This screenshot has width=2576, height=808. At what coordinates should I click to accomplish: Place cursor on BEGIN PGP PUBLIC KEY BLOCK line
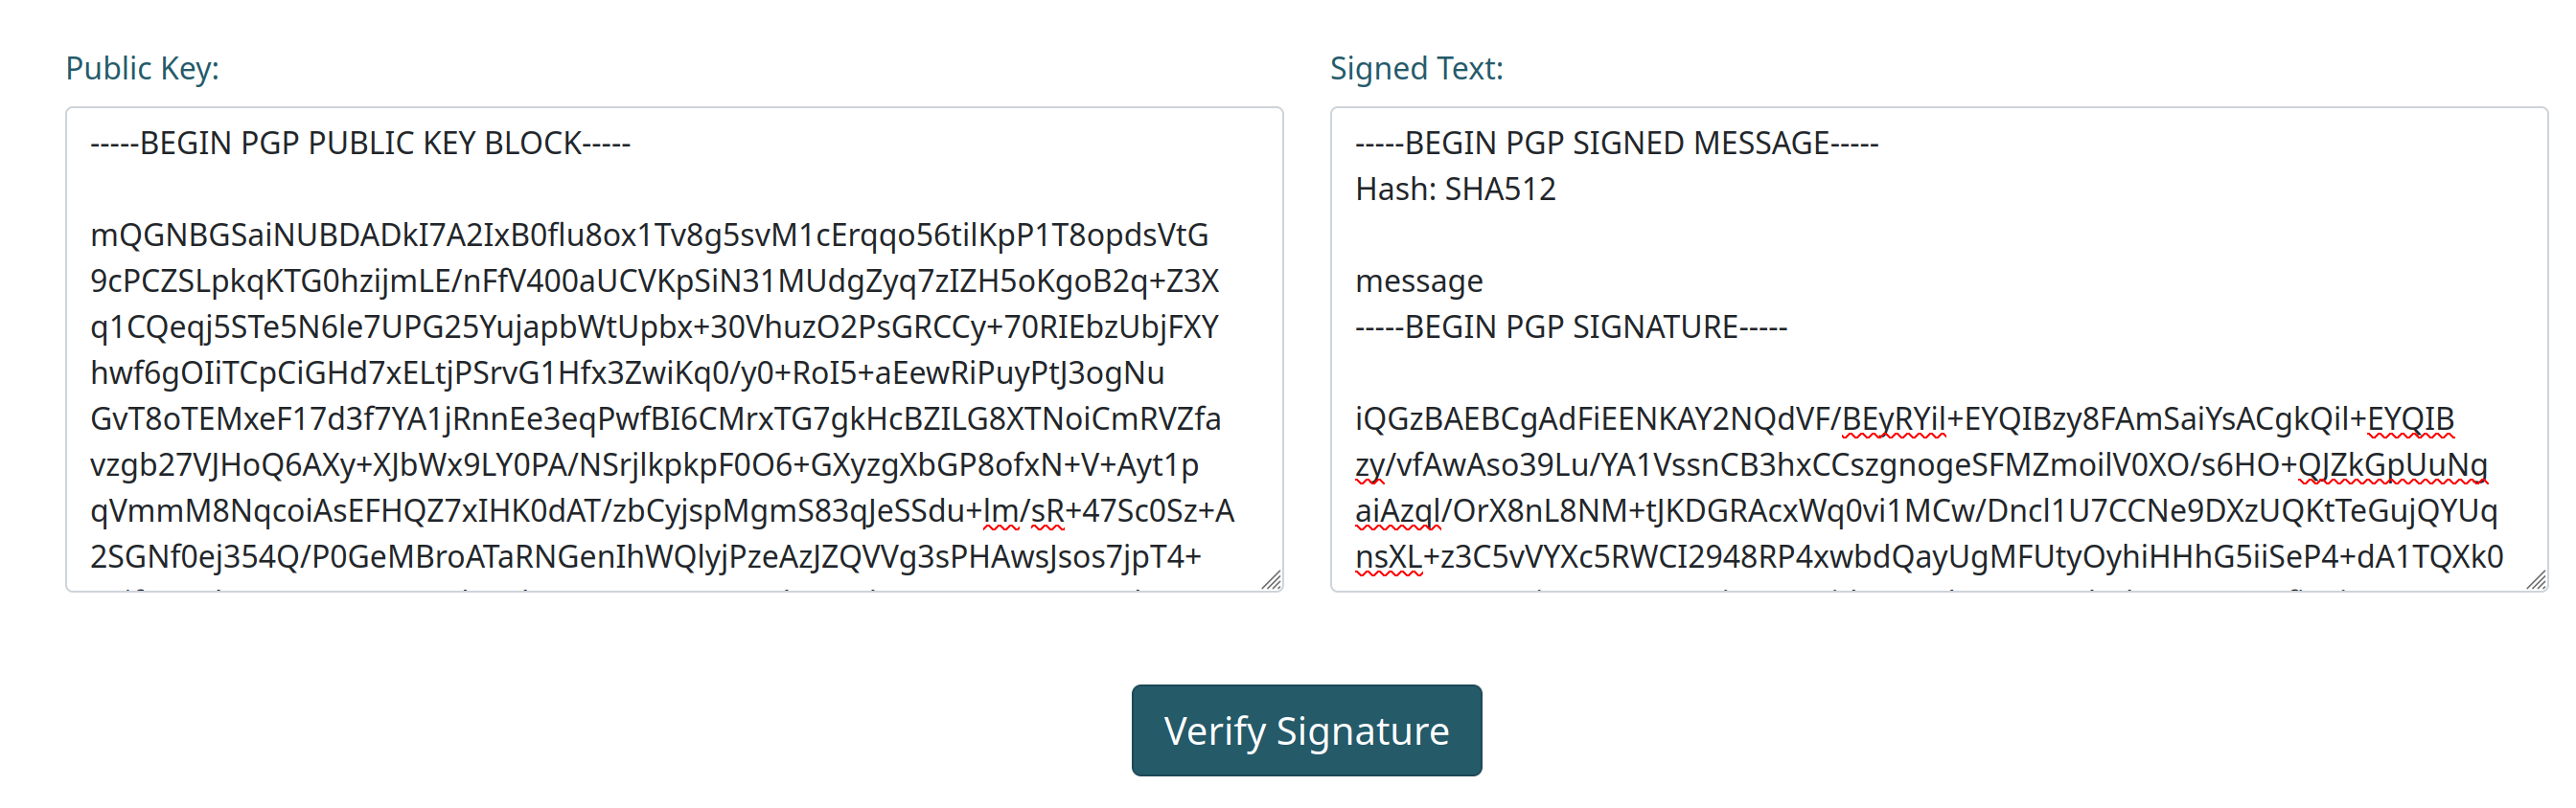[x=360, y=143]
